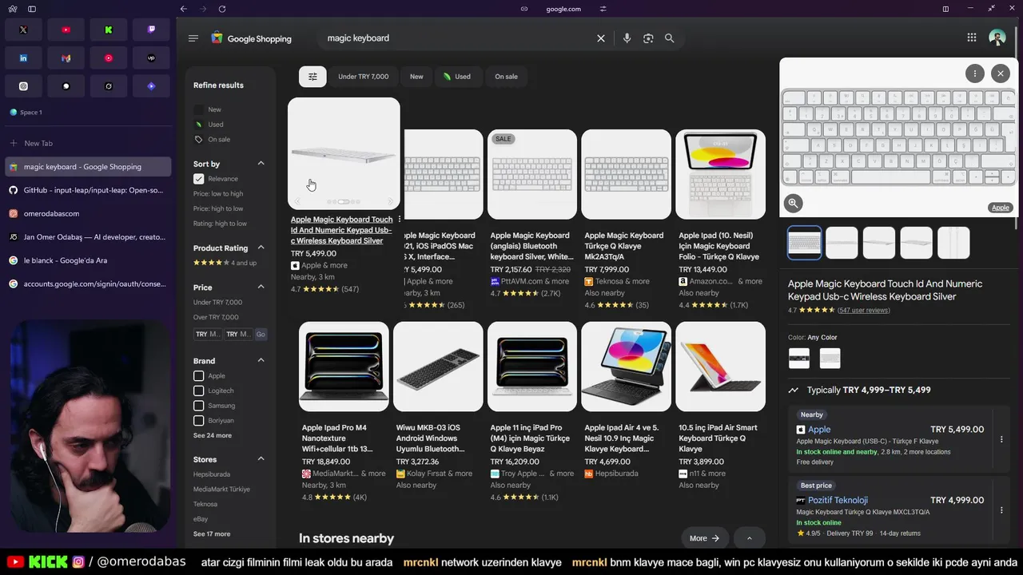This screenshot has width=1023, height=575.
Task: Search by image with the lens icon
Action: coord(648,38)
